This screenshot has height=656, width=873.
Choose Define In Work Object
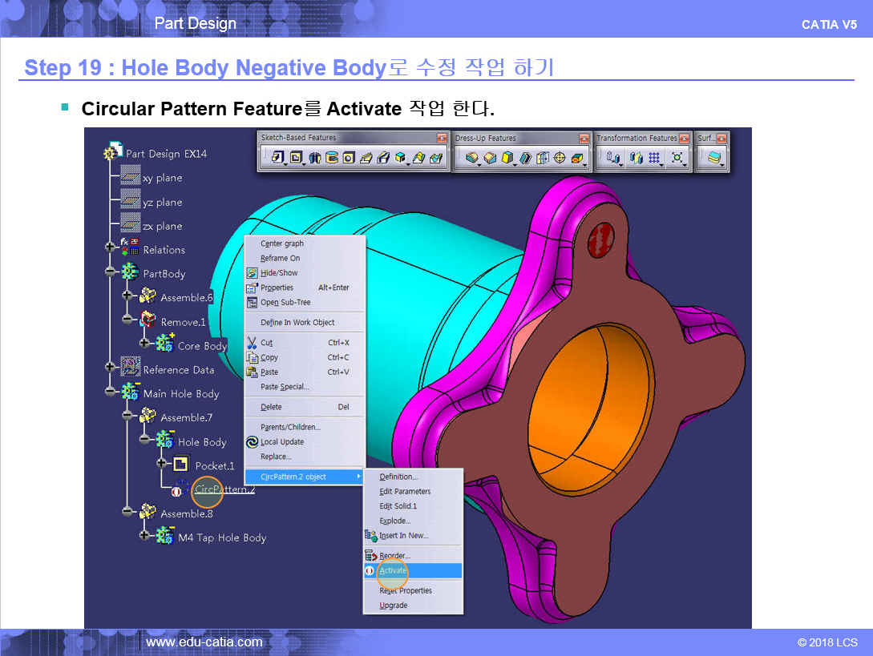coord(297,322)
